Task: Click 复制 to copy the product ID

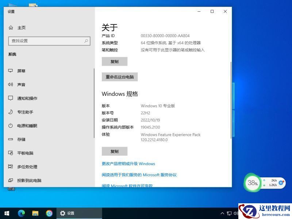Action: (x=114, y=61)
